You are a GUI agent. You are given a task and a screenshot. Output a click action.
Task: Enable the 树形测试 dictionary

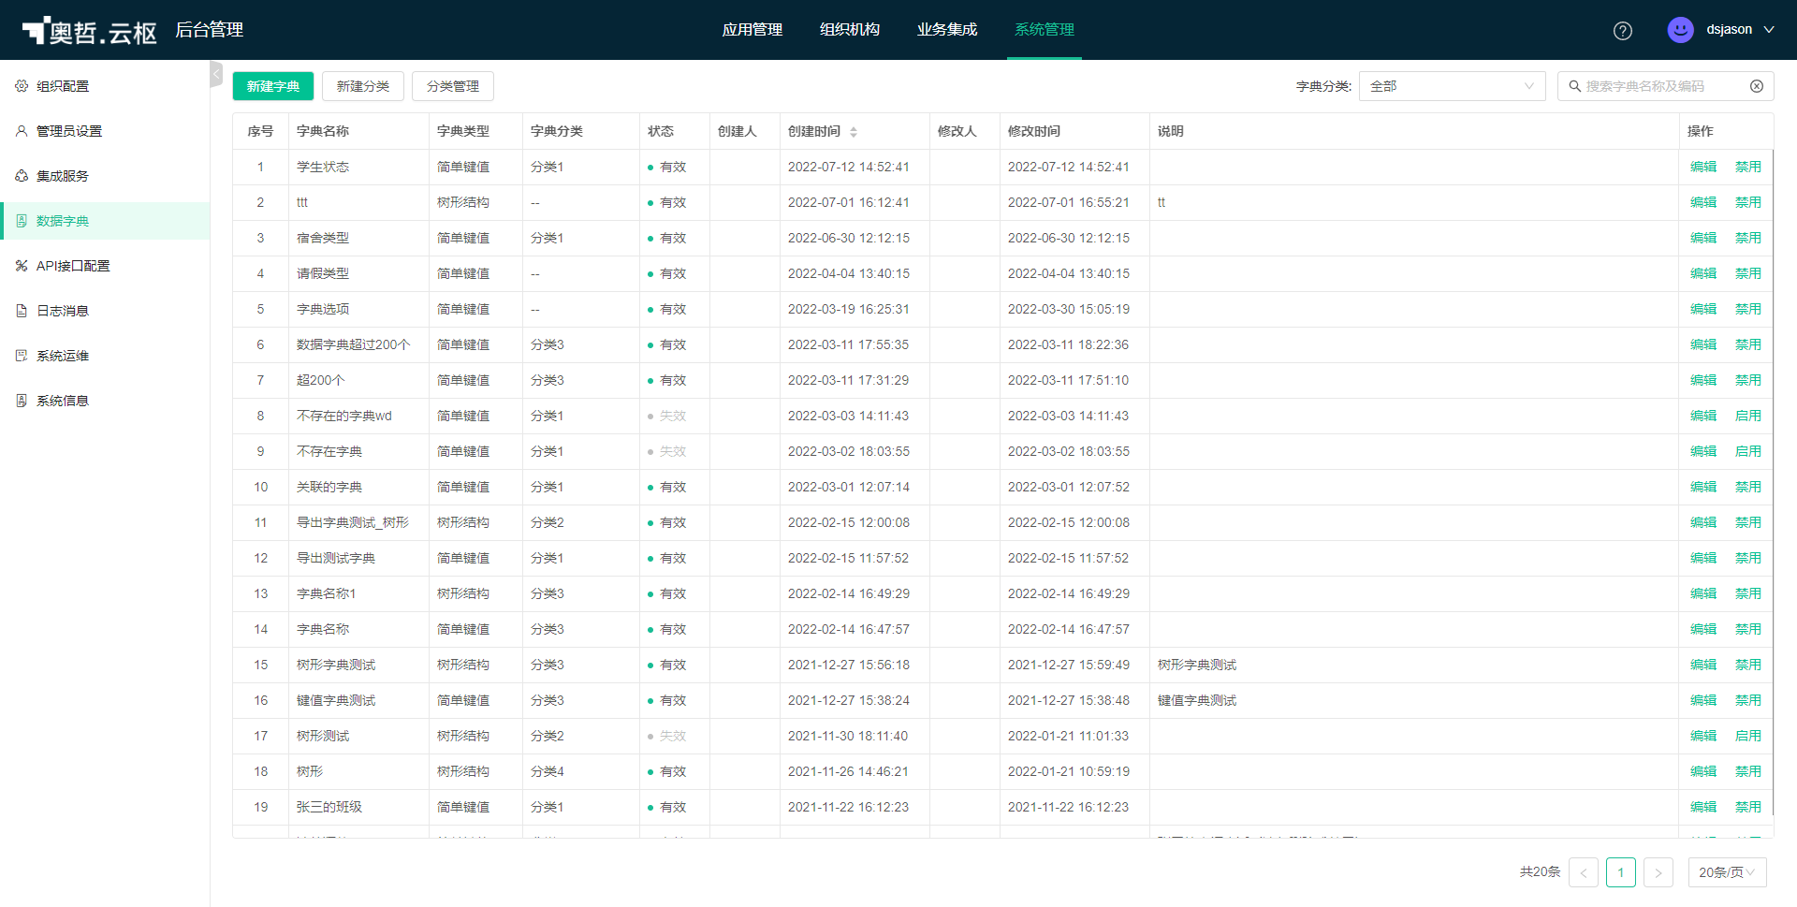[x=1748, y=736]
